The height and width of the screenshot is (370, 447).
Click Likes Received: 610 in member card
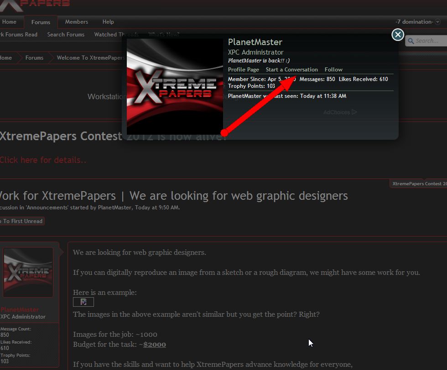pos(363,79)
